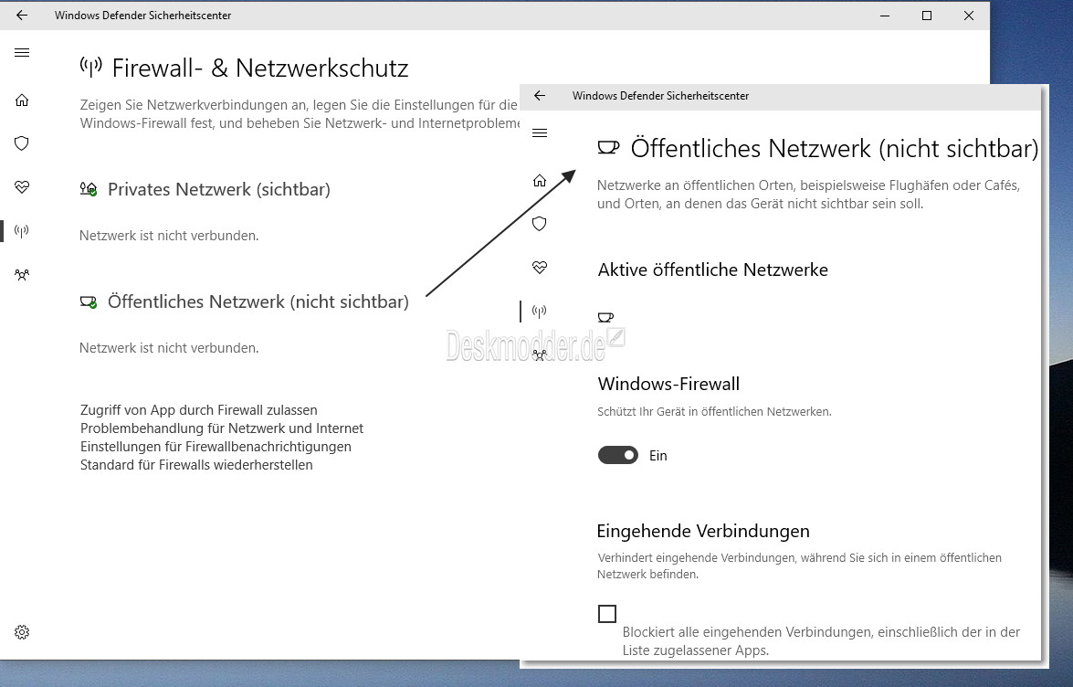The height and width of the screenshot is (687, 1073).
Task: Click Standard für Firewalls wiederherstellen
Action: [x=196, y=465]
